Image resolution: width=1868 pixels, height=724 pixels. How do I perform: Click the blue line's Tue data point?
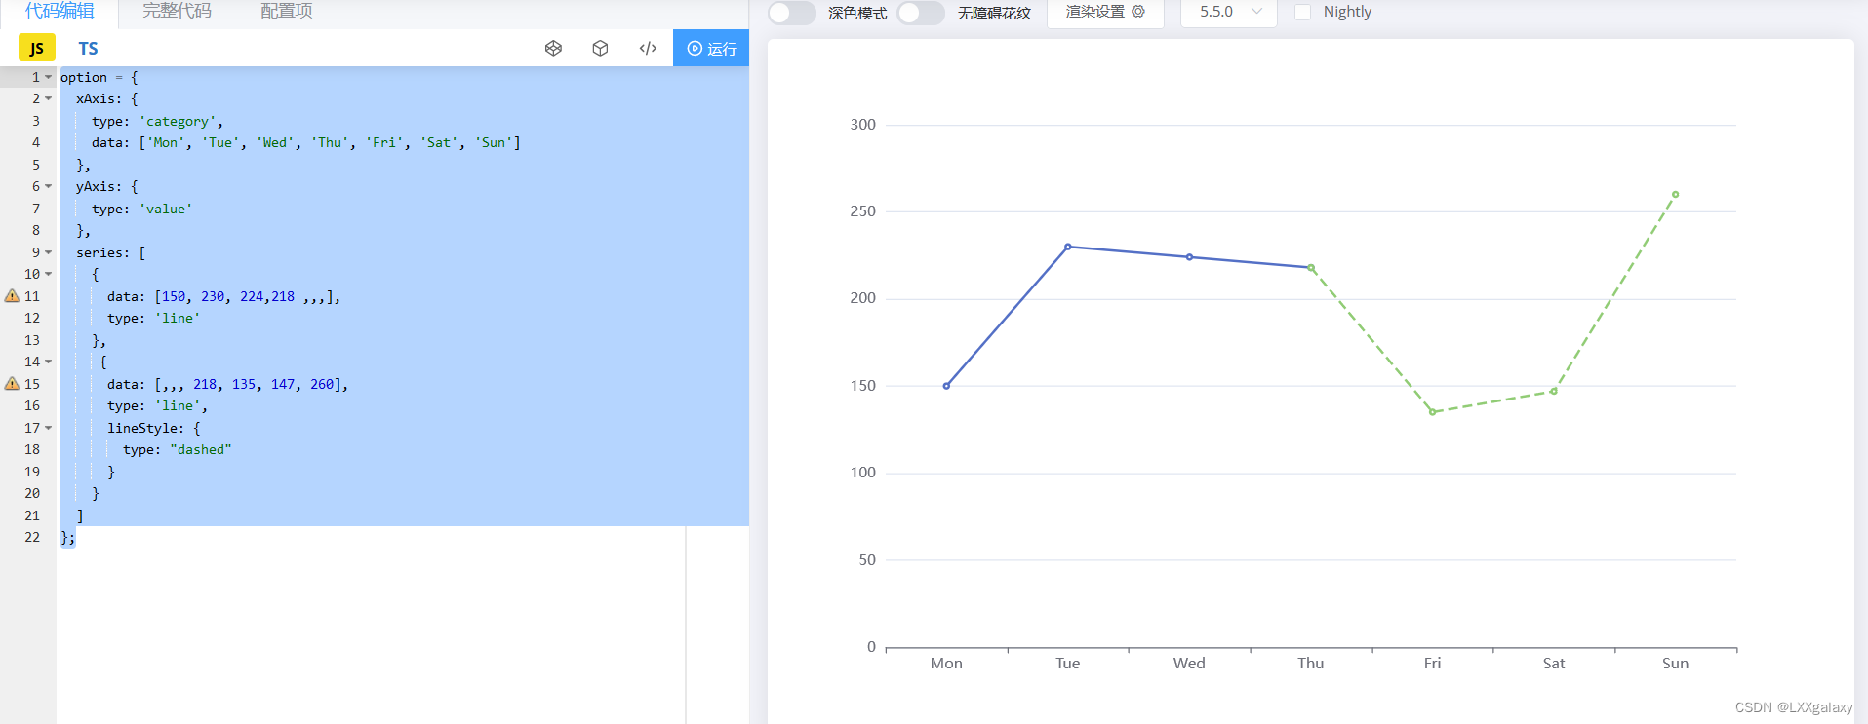(x=1067, y=247)
